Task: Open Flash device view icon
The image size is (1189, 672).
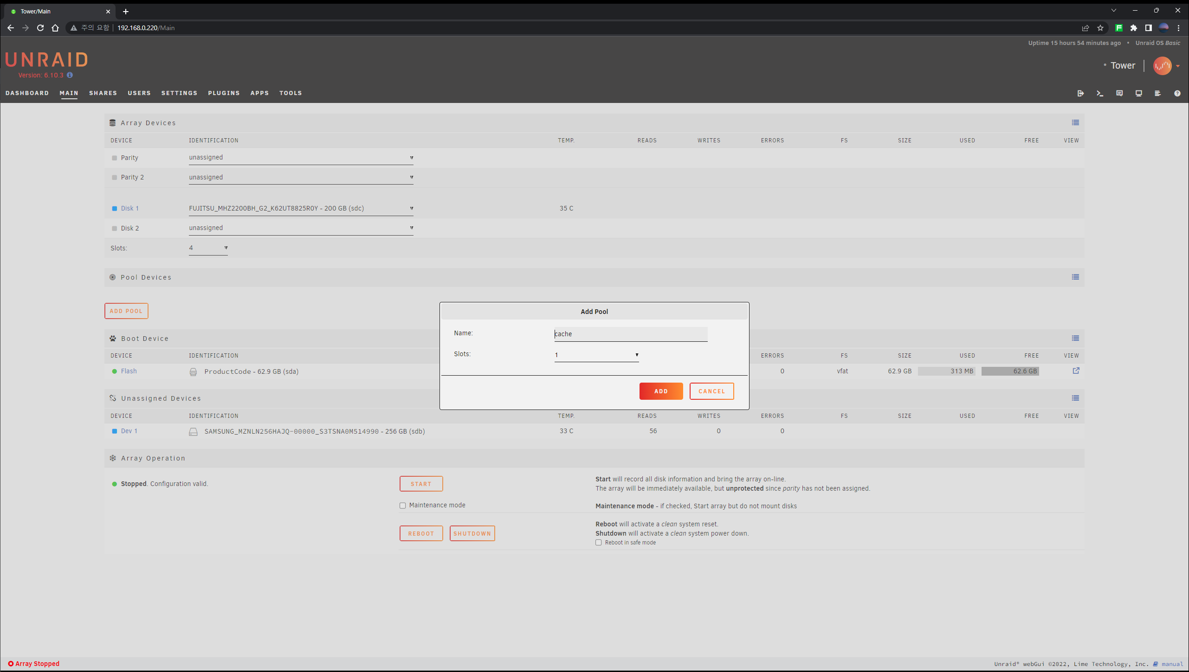Action: point(1076,371)
